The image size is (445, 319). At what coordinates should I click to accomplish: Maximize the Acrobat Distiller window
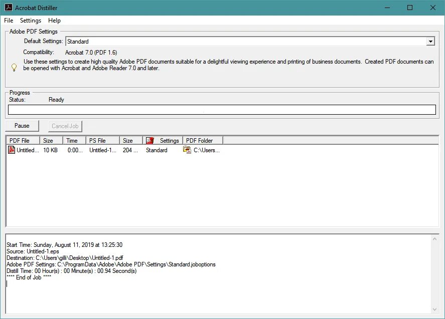pyautogui.click(x=410, y=8)
